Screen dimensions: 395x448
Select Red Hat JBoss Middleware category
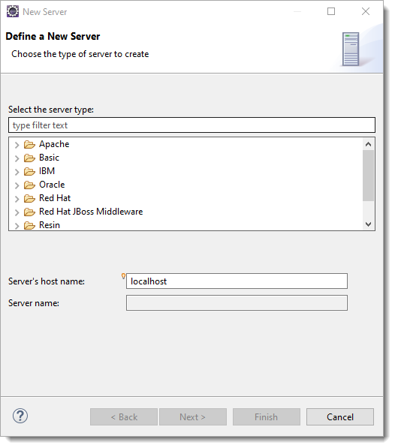pos(91,212)
